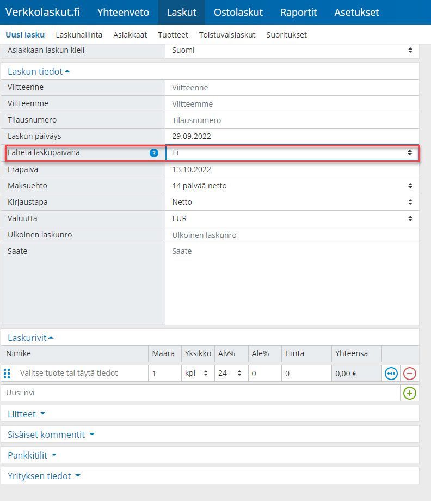The width and height of the screenshot is (431, 501).
Task: Click the Verkkolaskut.fi logo link
Action: coord(42,12)
